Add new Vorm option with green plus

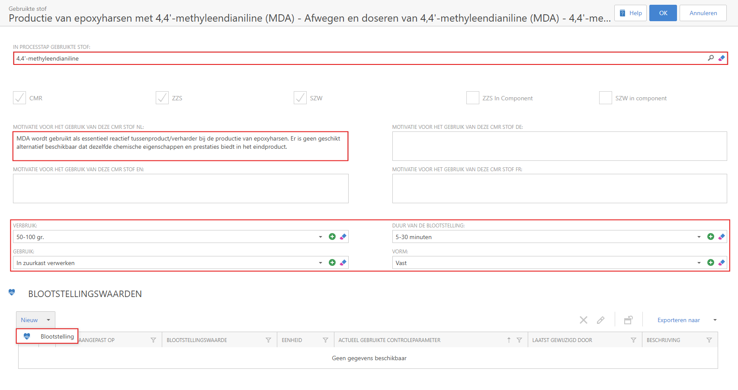click(710, 262)
